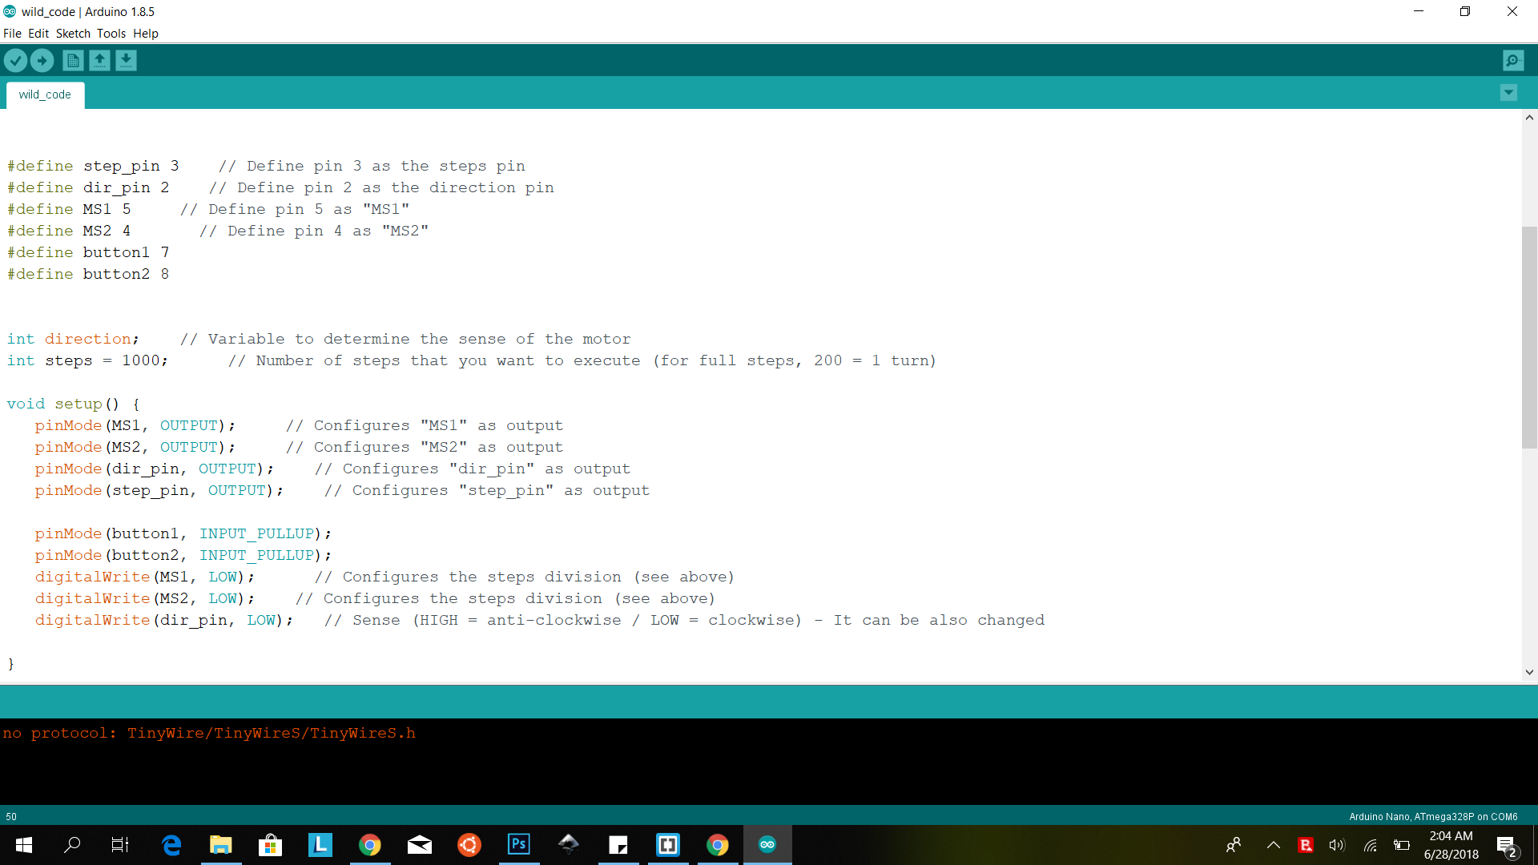Open Photoshop from the taskbar
The width and height of the screenshot is (1538, 865).
point(519,844)
